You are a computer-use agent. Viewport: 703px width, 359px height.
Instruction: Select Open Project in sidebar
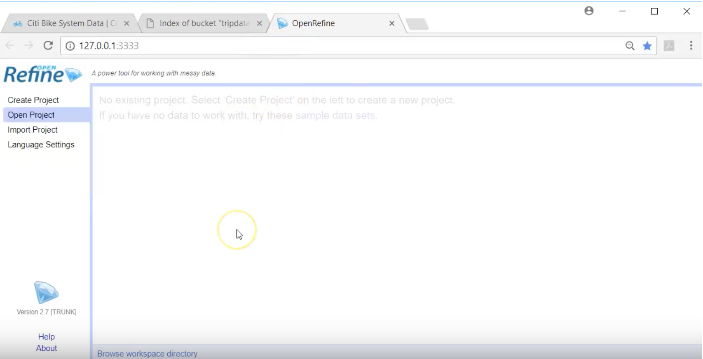[x=31, y=115]
